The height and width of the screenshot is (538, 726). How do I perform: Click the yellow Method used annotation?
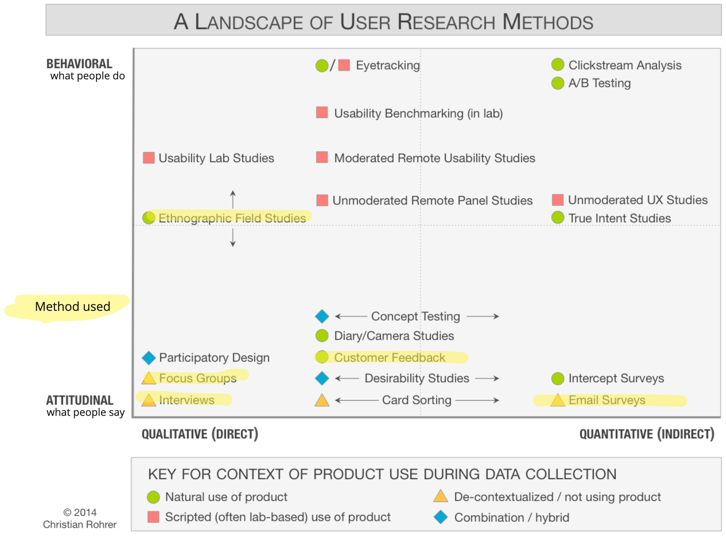[72, 307]
